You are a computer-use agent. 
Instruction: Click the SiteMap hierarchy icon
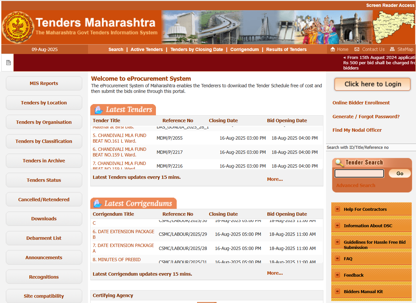click(392, 49)
